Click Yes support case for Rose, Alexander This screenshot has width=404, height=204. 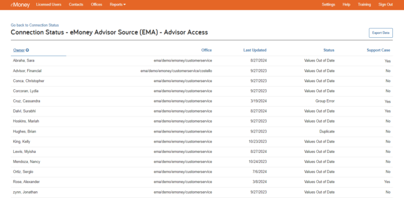(387, 182)
